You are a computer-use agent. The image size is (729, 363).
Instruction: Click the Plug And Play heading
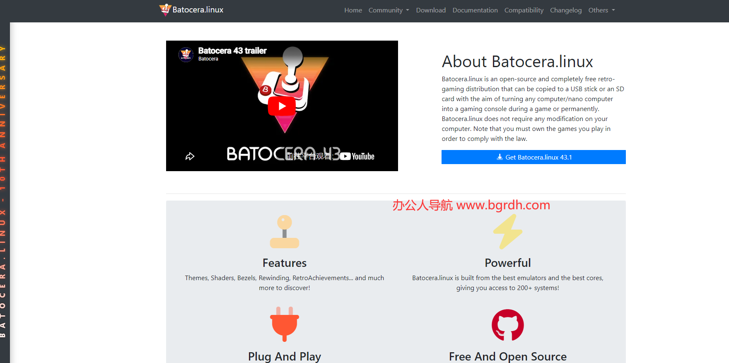285,356
